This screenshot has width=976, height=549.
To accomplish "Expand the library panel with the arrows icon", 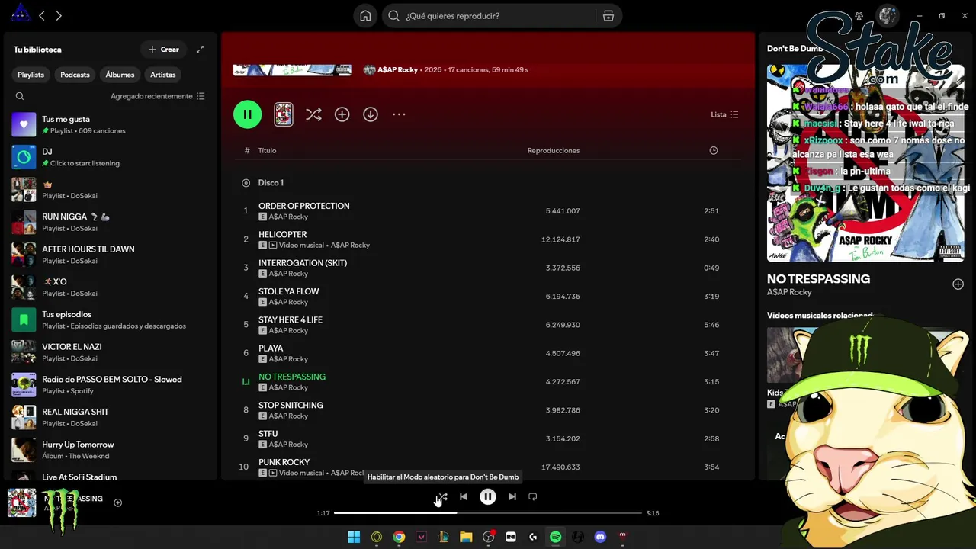I will click(201, 50).
